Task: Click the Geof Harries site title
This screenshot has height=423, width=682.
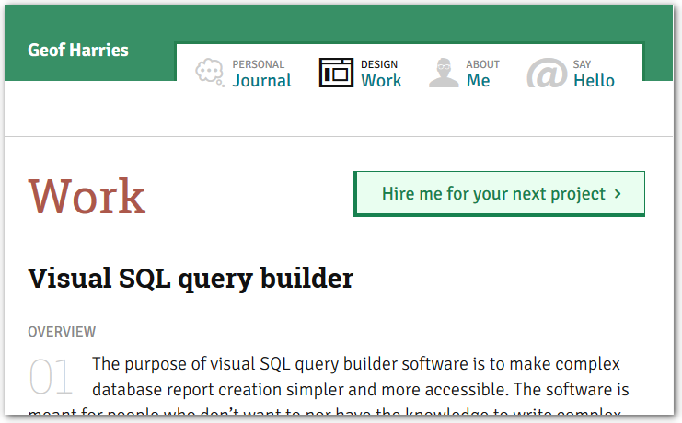Action: [78, 50]
